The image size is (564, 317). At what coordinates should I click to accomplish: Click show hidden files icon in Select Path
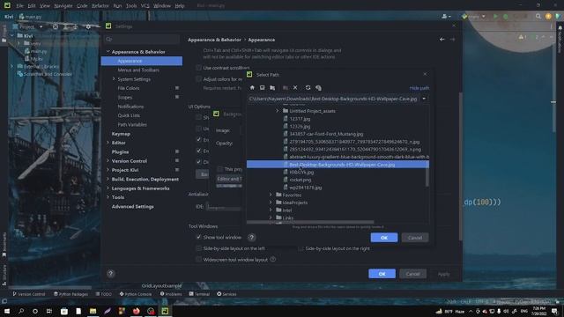pos(318,88)
